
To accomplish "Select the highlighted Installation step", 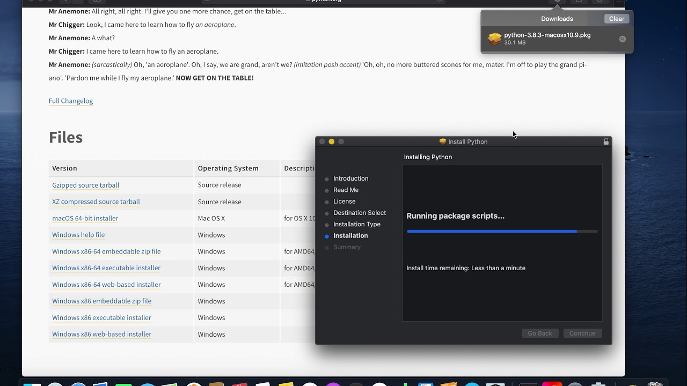I will pos(350,236).
